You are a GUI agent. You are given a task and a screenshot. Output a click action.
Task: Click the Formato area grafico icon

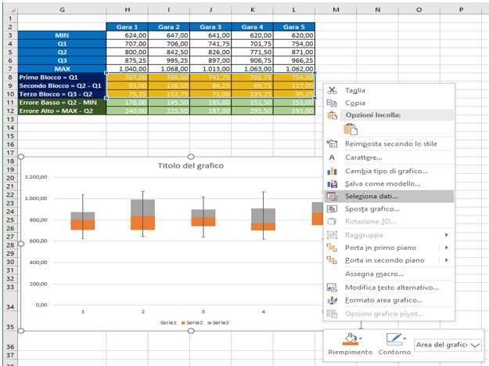tap(331, 300)
